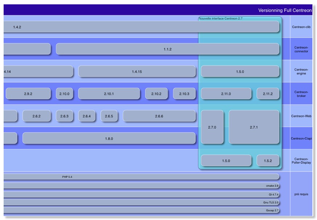Click the Versionning Full Centreon title
Image resolution: width=317 pixels, height=220 pixels.
(285, 10)
